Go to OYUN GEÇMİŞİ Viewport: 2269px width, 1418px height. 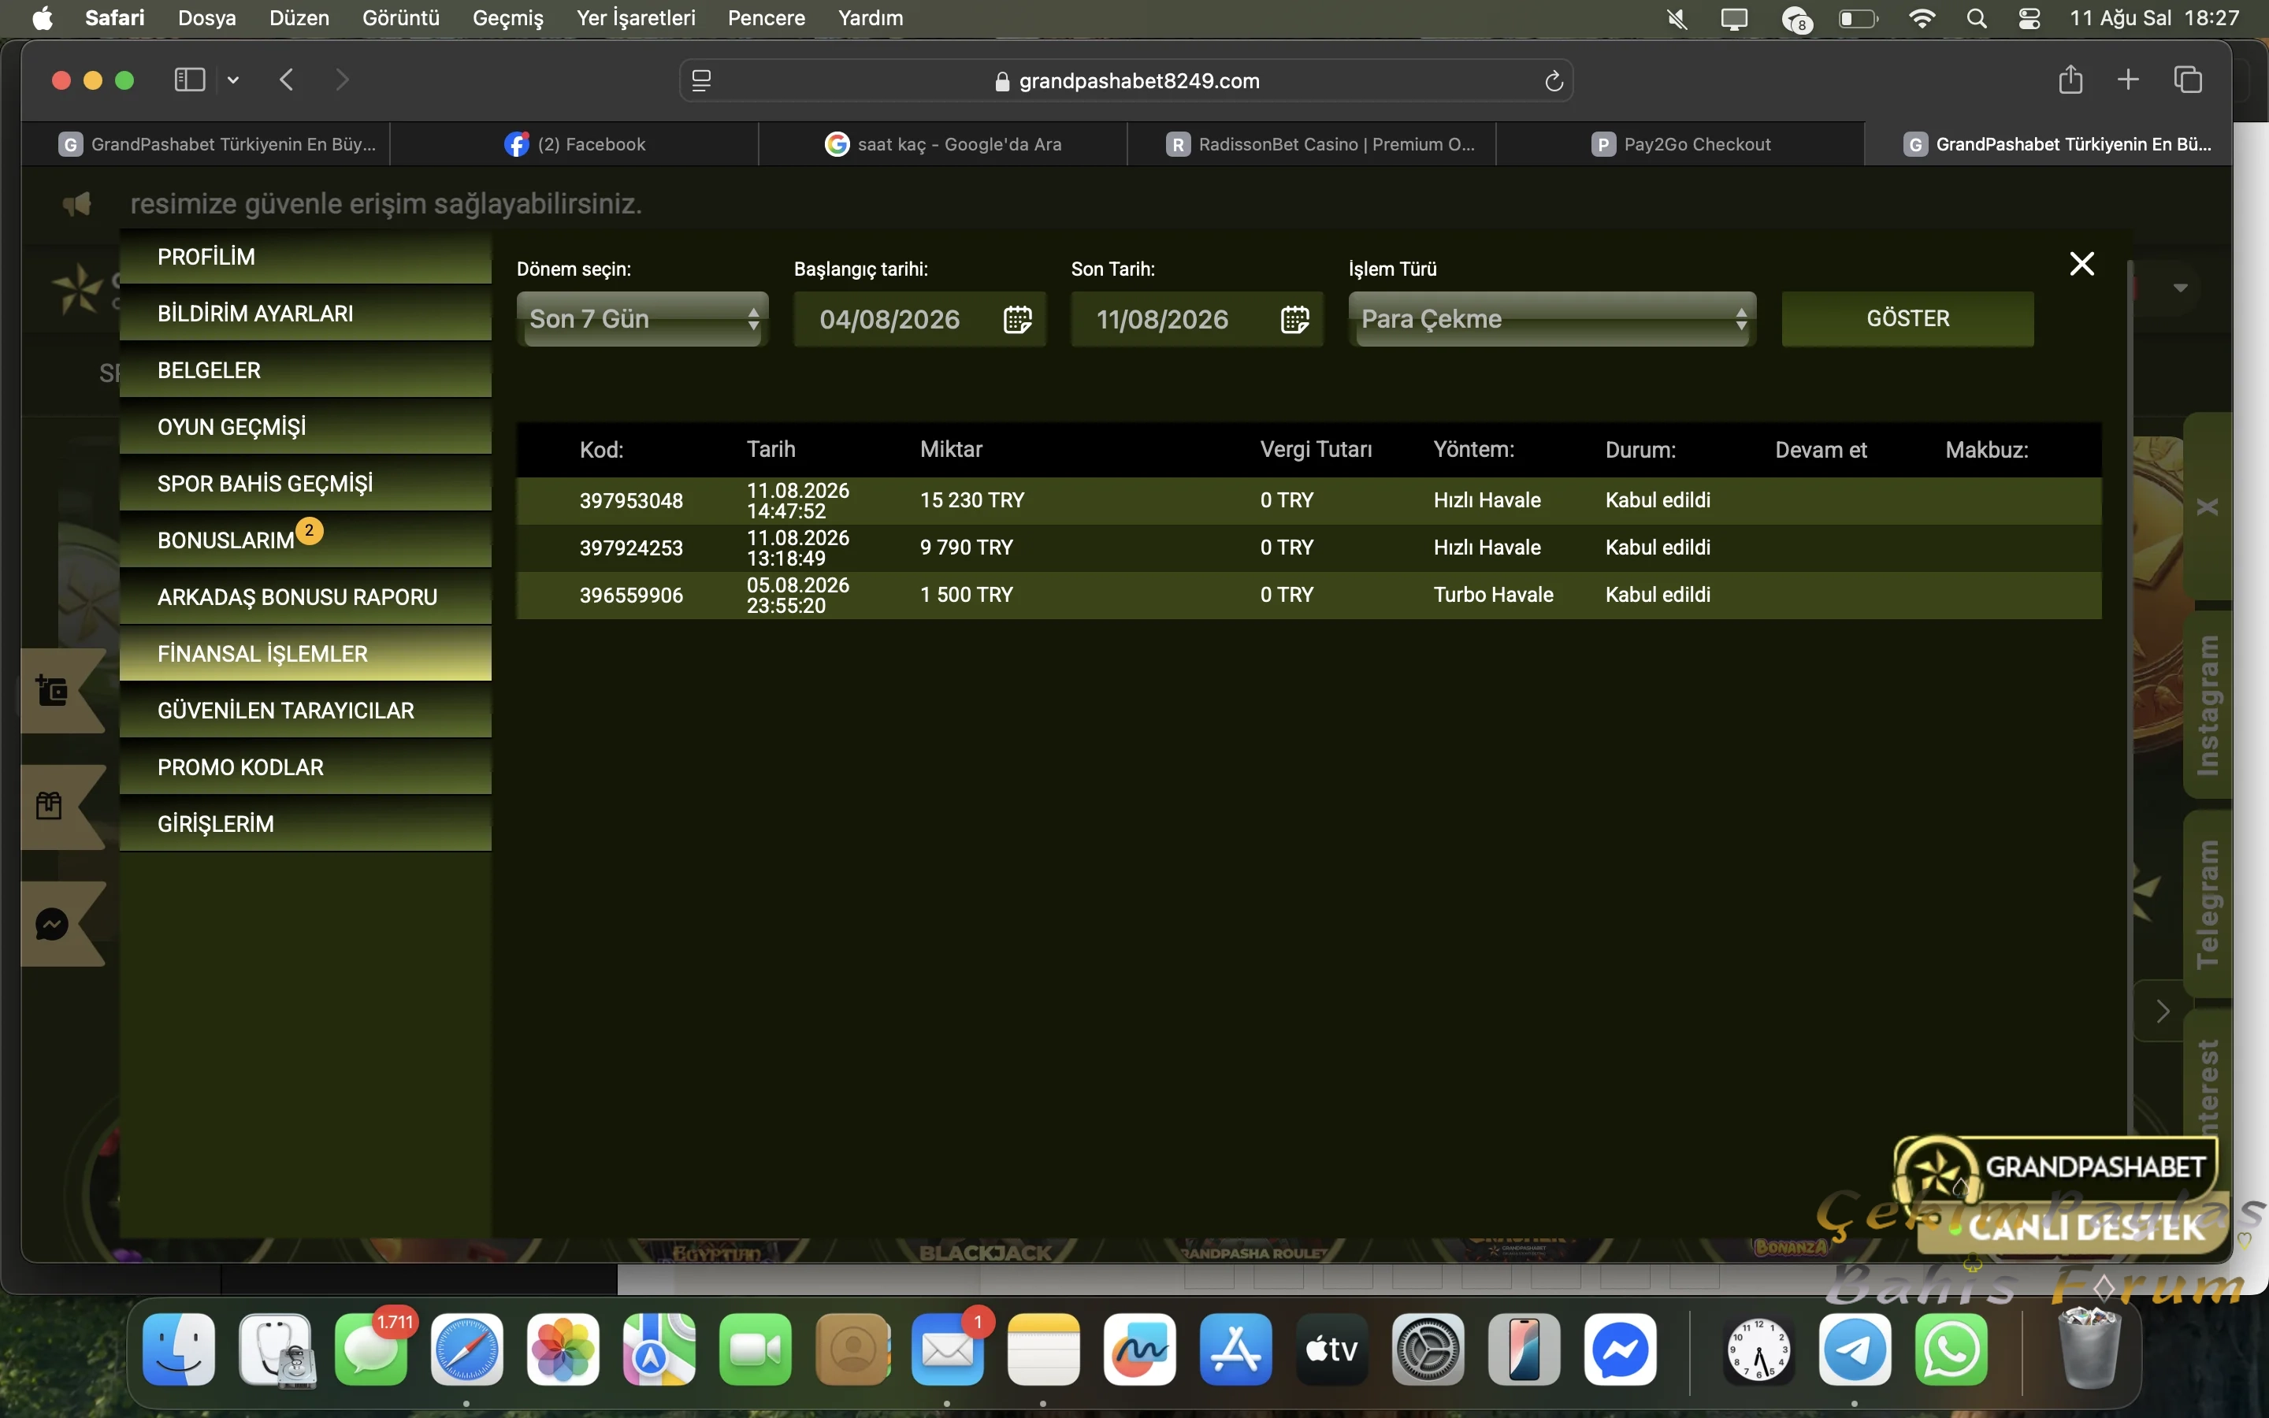pos(306,427)
